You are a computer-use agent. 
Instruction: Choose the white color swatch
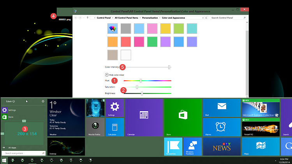tap(126, 55)
